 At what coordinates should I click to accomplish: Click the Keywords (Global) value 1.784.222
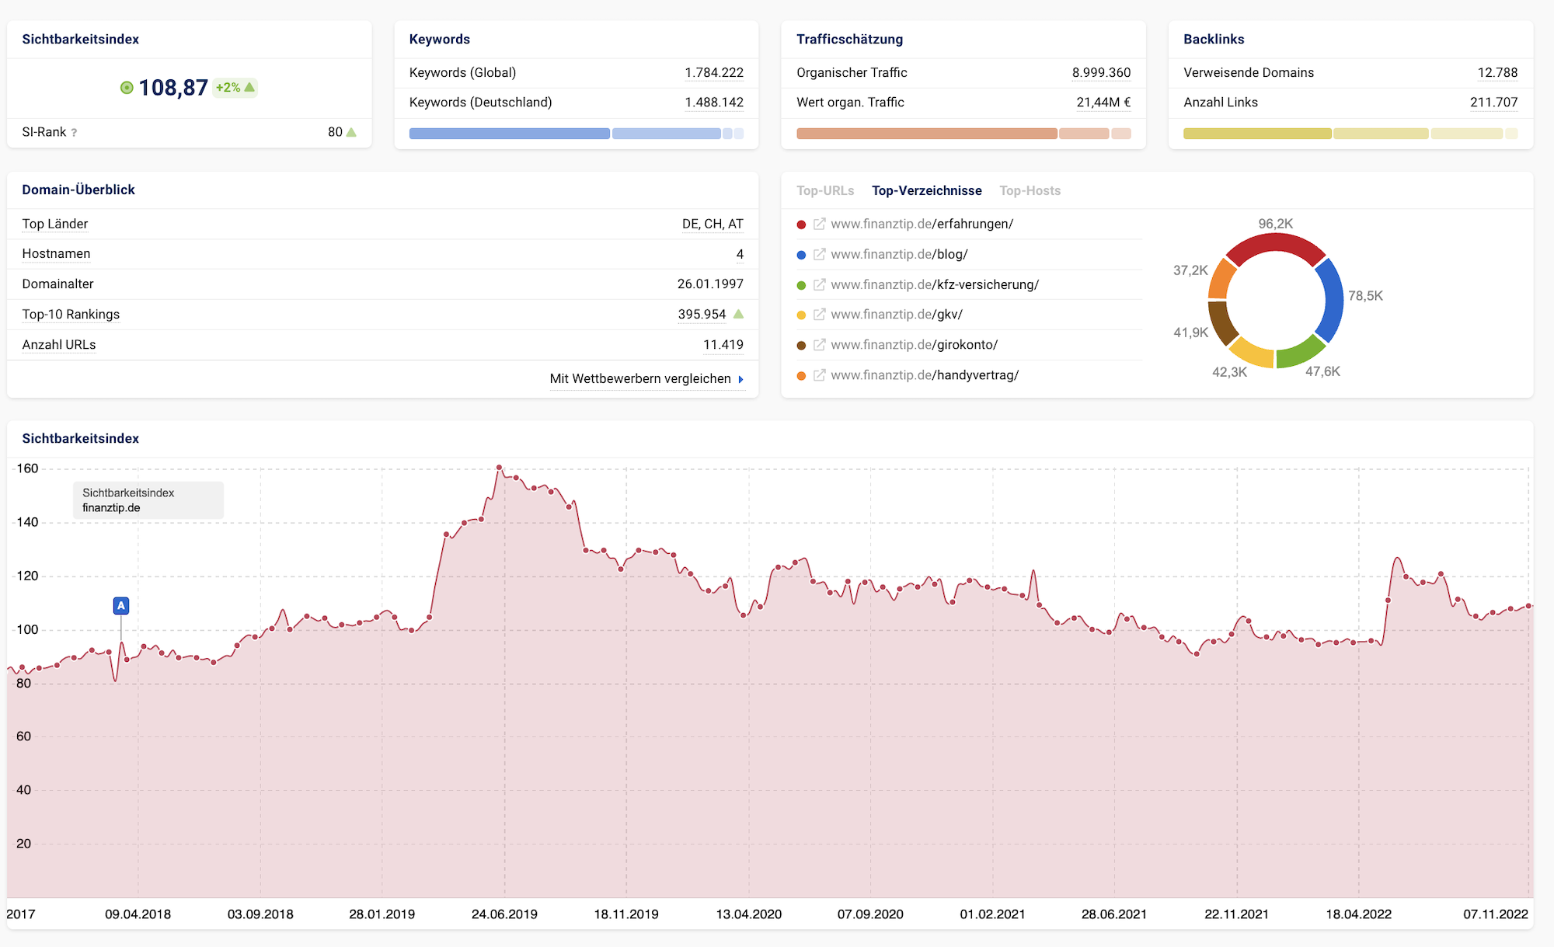714,72
